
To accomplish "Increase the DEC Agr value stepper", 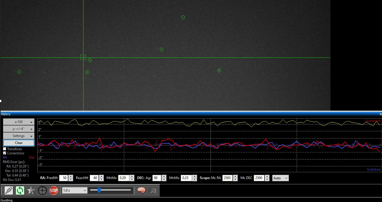I will (164, 176).
